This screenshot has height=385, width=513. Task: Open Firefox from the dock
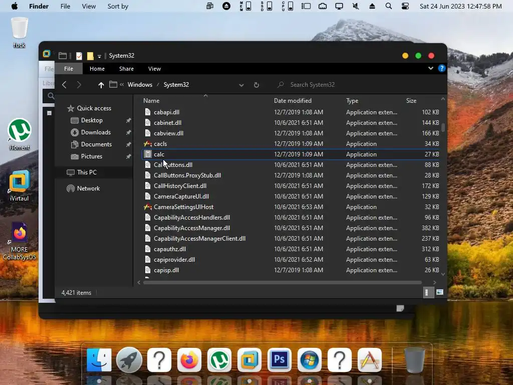(x=189, y=360)
